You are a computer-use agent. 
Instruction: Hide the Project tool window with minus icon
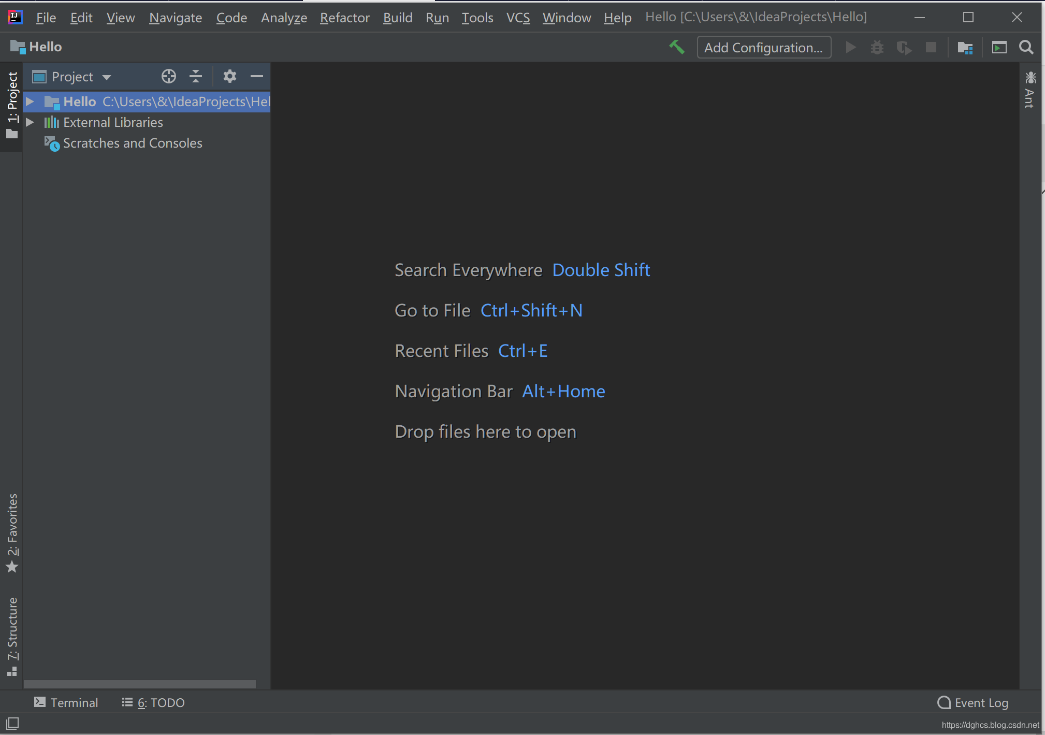pos(257,76)
